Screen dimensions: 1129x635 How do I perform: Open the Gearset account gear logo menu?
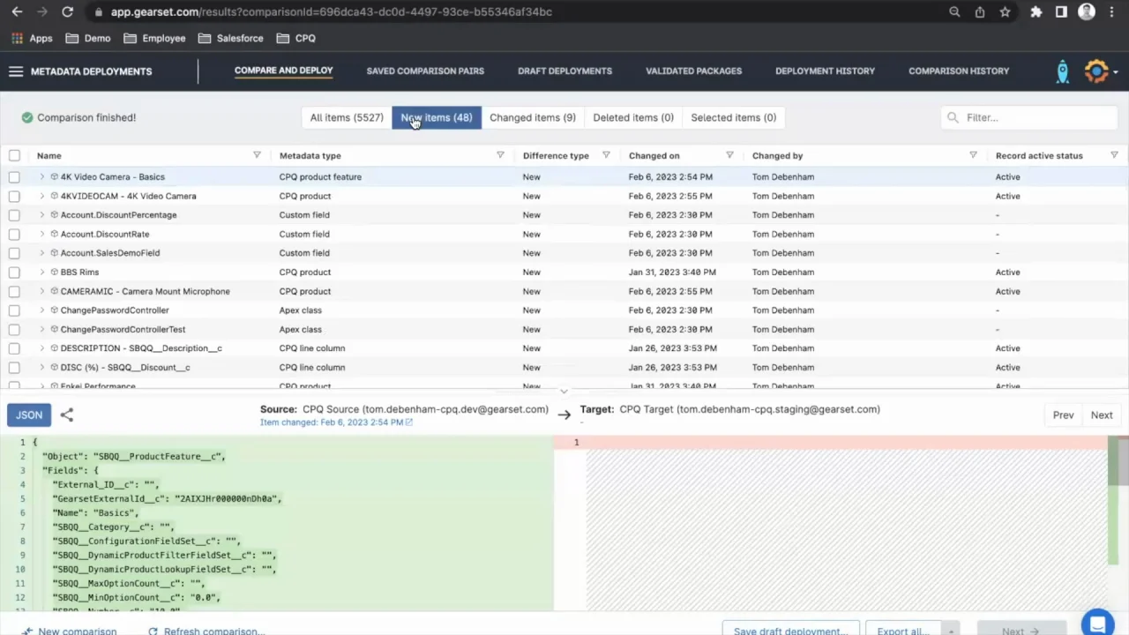point(1096,71)
